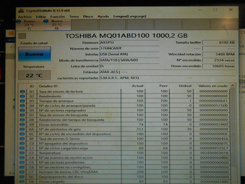Click status icon for C7 errores CRC UltraDMA
The height and width of the screenshot is (184, 245).
click(x=22, y=172)
